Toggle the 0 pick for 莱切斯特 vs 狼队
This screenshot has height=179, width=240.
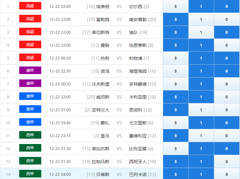(227, 32)
